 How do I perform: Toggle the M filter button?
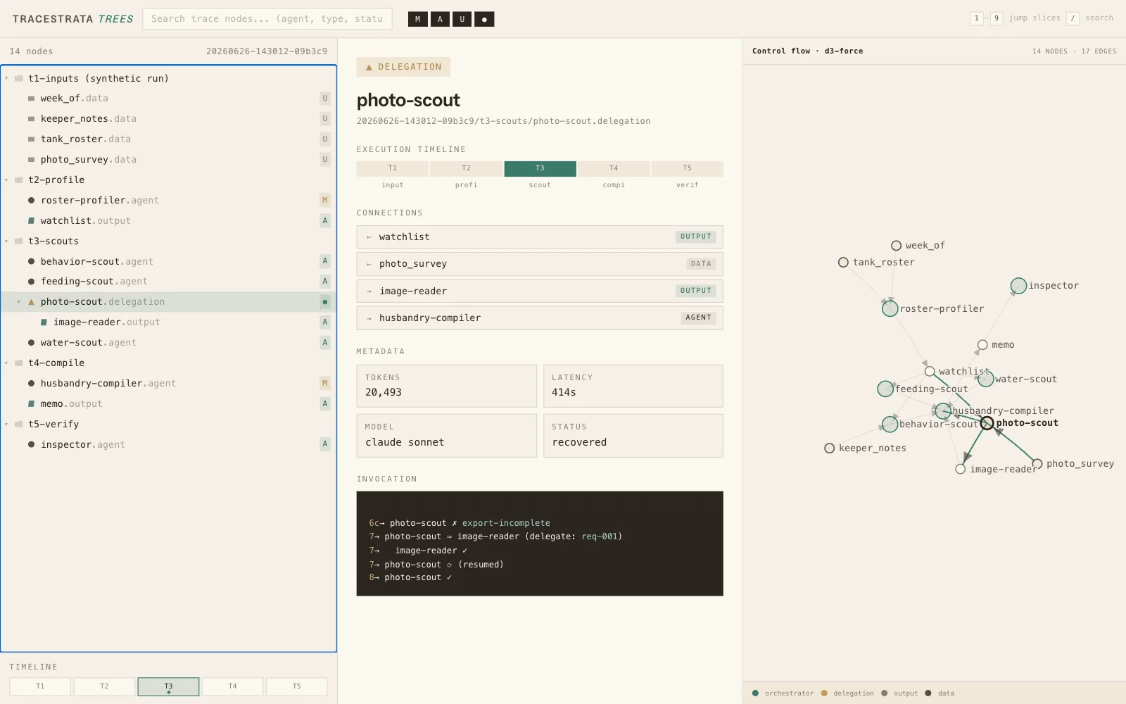[x=417, y=19]
